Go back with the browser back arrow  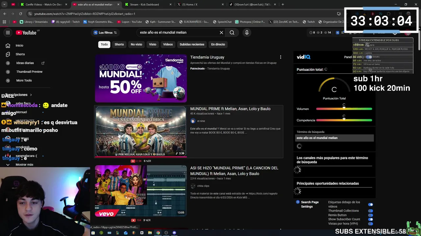click(x=5, y=14)
